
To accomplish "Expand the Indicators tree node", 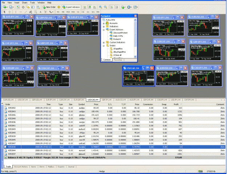I will [x=104, y=27].
